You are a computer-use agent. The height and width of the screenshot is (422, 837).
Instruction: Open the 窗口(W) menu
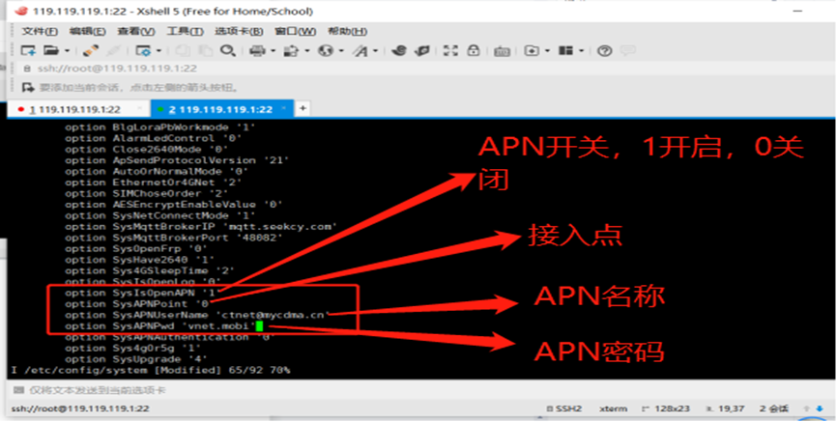point(295,32)
